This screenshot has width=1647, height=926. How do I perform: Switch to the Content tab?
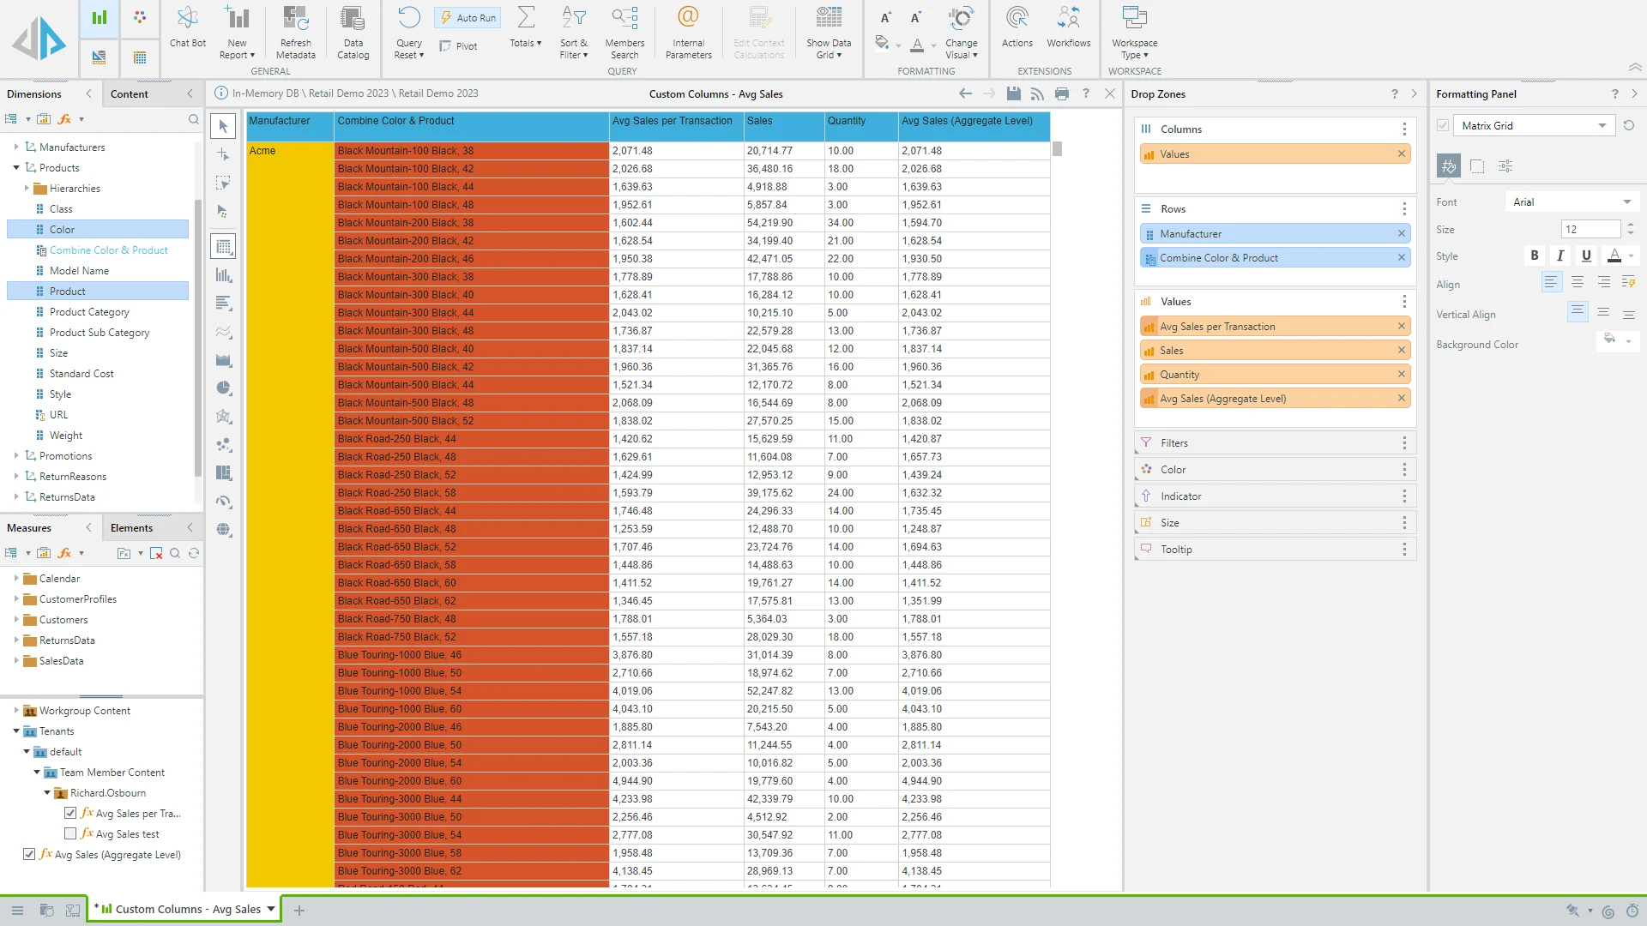(x=130, y=94)
